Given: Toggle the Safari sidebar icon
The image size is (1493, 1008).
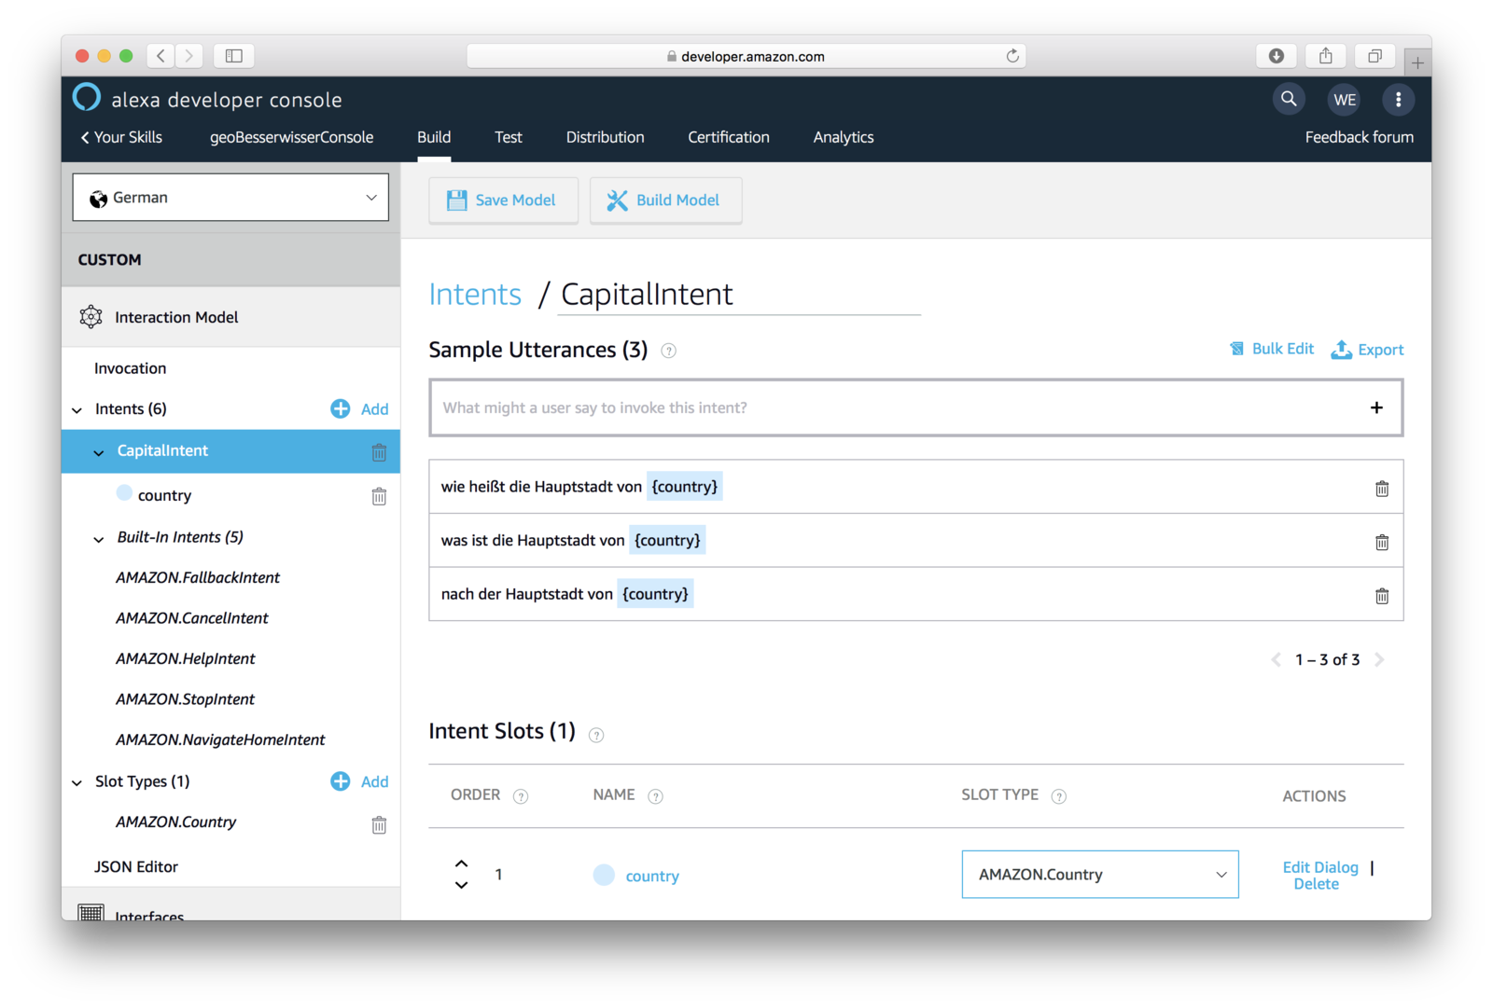Looking at the screenshot, I should (x=234, y=56).
